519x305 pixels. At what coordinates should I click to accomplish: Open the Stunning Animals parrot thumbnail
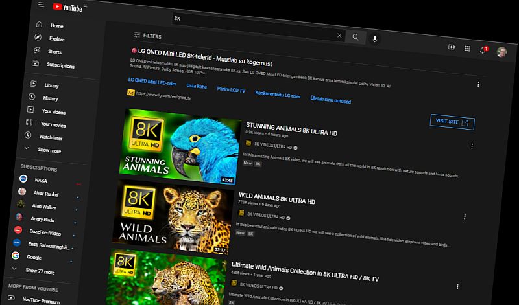point(179,148)
